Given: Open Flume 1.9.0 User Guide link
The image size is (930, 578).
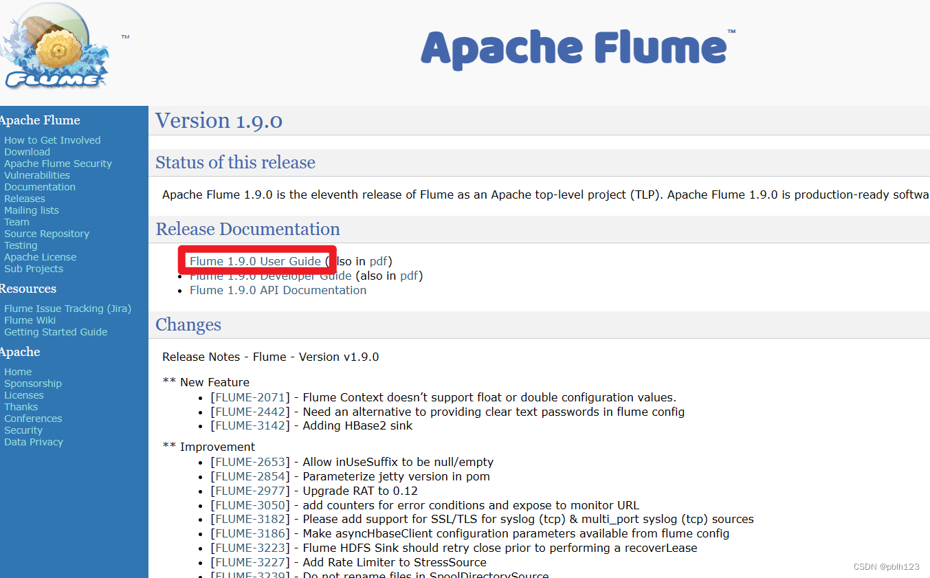Looking at the screenshot, I should [x=255, y=261].
